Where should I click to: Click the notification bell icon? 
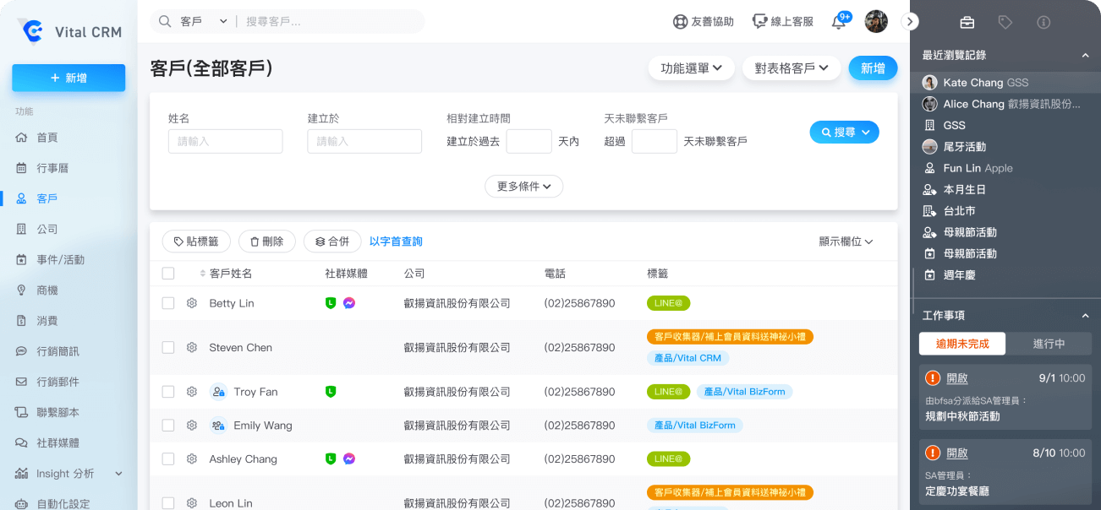pyautogui.click(x=839, y=22)
